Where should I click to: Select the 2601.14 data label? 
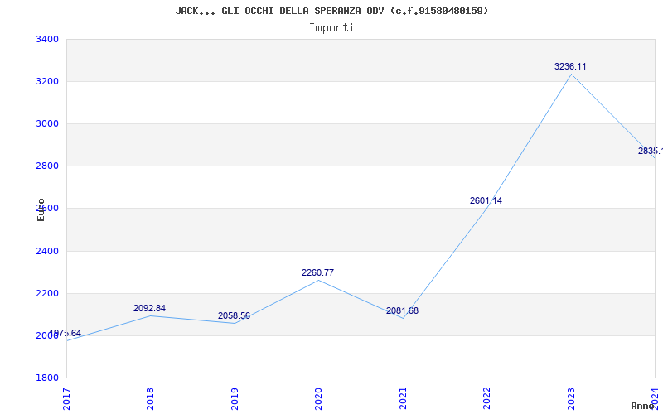coord(486,200)
